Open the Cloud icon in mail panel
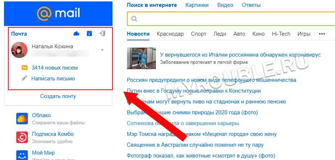Viewport: 335px width, 160px height. (x=76, y=34)
